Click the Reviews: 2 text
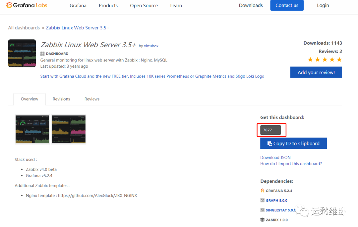Screen dimensions: 358x227 (330, 52)
